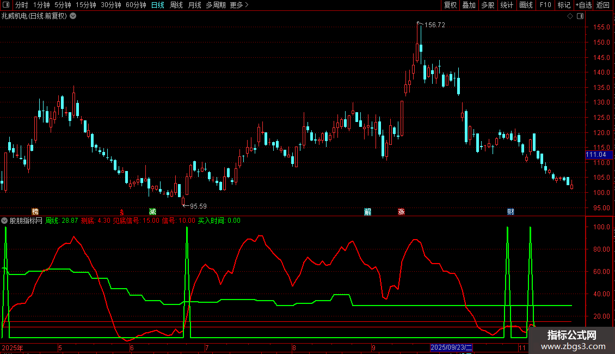Click the 解 event marker icon
The height and width of the screenshot is (354, 615).
tap(367, 211)
